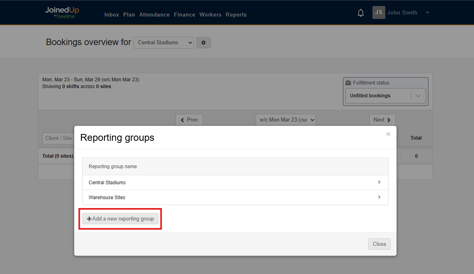Viewport: 474px width, 274px height.
Task: Expand the Warehouse Sites reporting group row
Action: [379, 197]
